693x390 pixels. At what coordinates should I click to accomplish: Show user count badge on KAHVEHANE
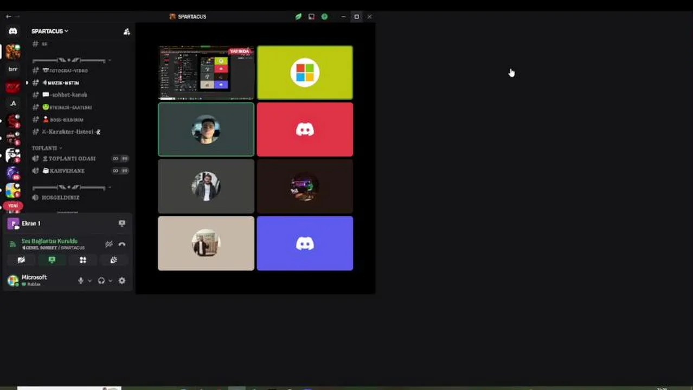[120, 171]
